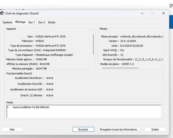This screenshot has width=173, height=138.
Task: Close the Outil de diagnostic DirectX window
Action: (x=163, y=13)
